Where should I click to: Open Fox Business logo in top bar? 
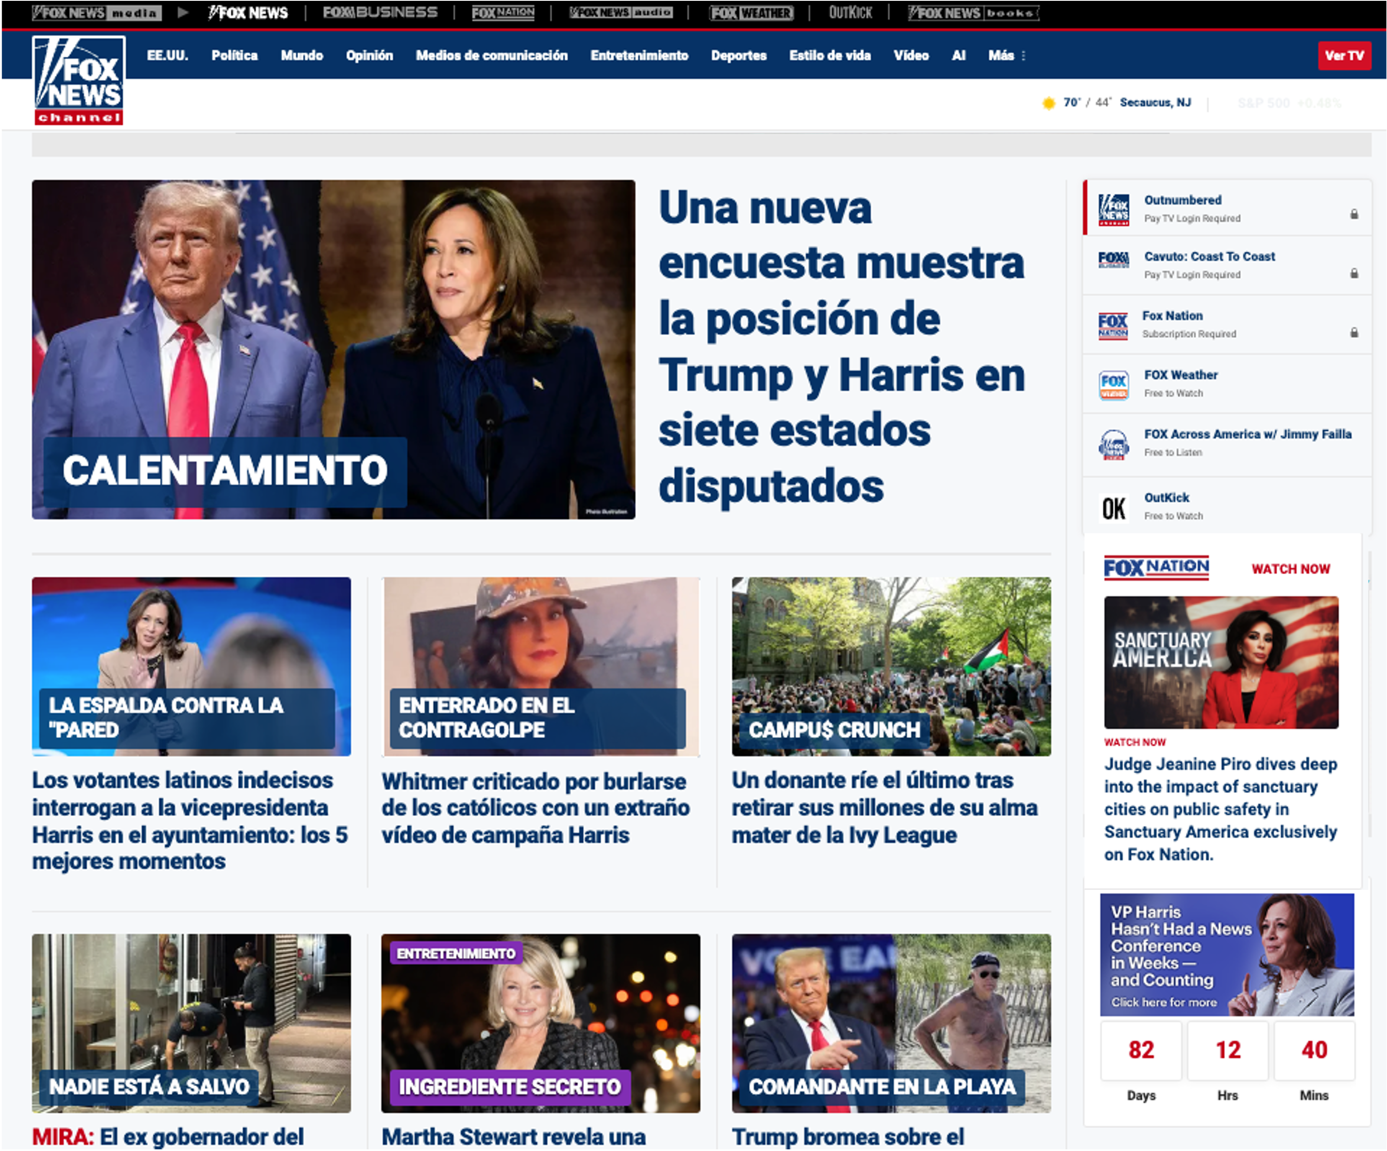(x=380, y=13)
